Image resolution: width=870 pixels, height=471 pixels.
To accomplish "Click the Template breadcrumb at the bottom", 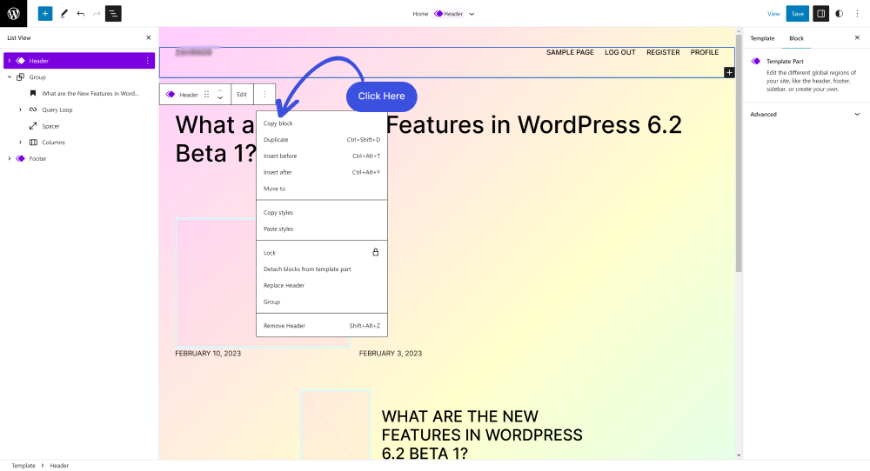I will pyautogui.click(x=23, y=466).
